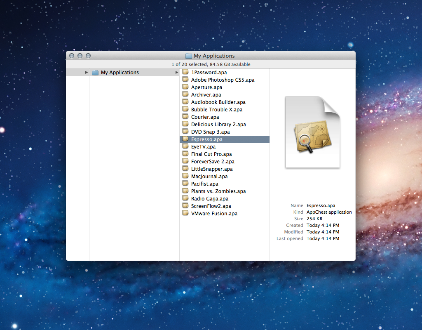Select Audiobook Builder.apa file name

coord(218,102)
